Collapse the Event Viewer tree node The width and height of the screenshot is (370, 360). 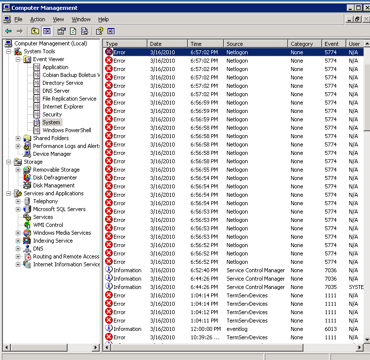point(18,59)
